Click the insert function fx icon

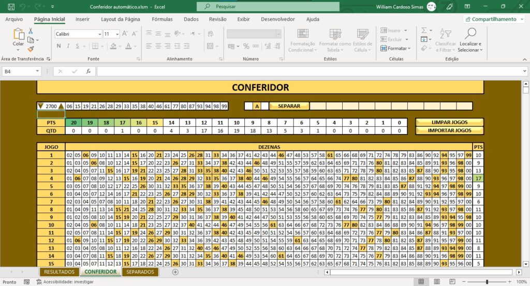88,71
